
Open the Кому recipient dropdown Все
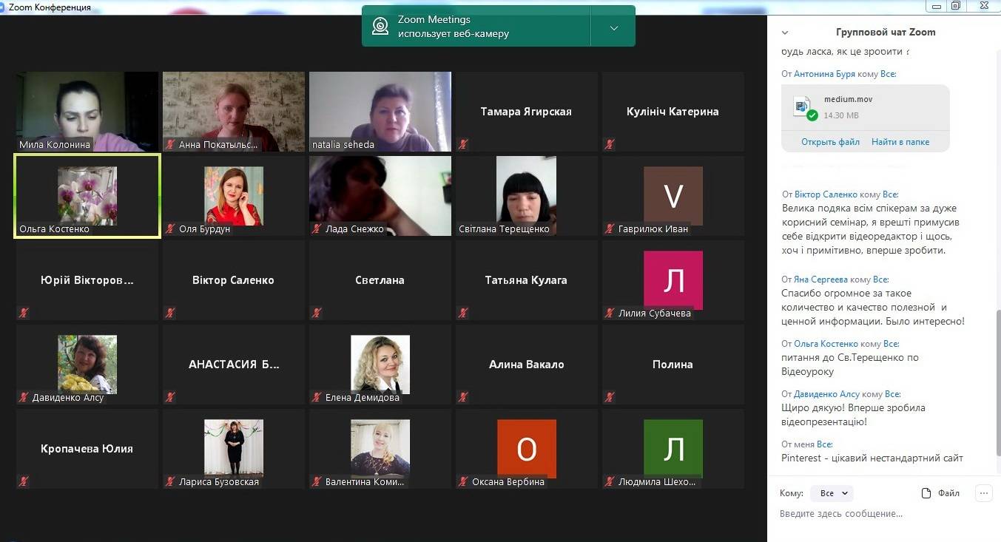[x=832, y=493]
